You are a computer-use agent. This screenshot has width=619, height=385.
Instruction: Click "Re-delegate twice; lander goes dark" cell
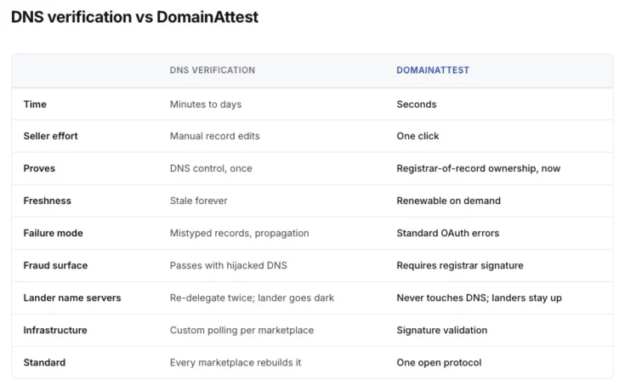pos(252,297)
